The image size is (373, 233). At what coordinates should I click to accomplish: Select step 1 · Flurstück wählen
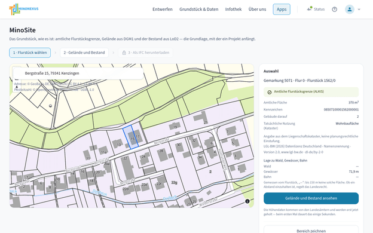(30, 53)
